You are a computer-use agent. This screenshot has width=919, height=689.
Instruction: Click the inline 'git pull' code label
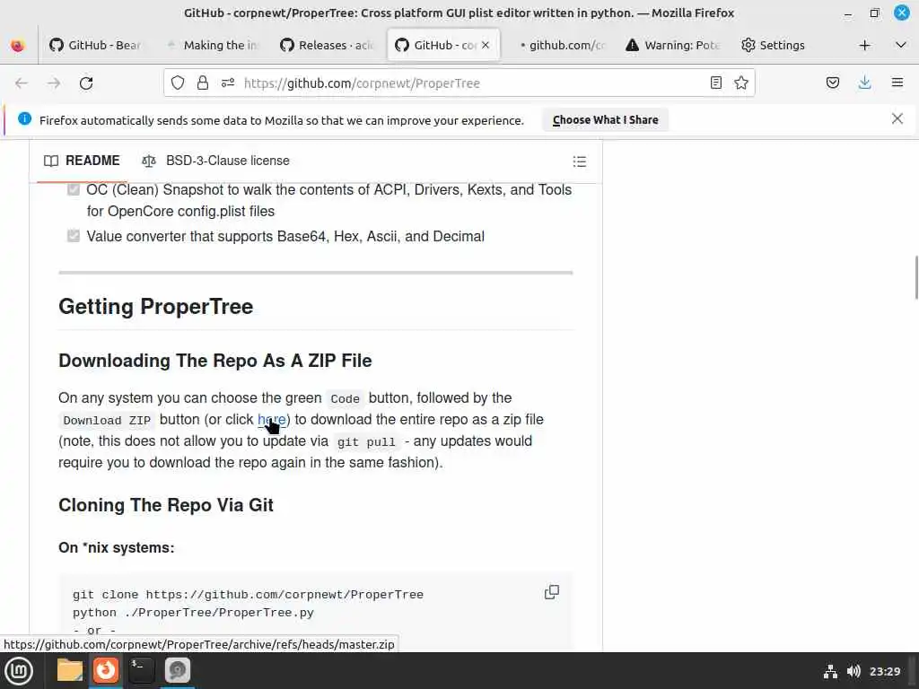coord(366,442)
